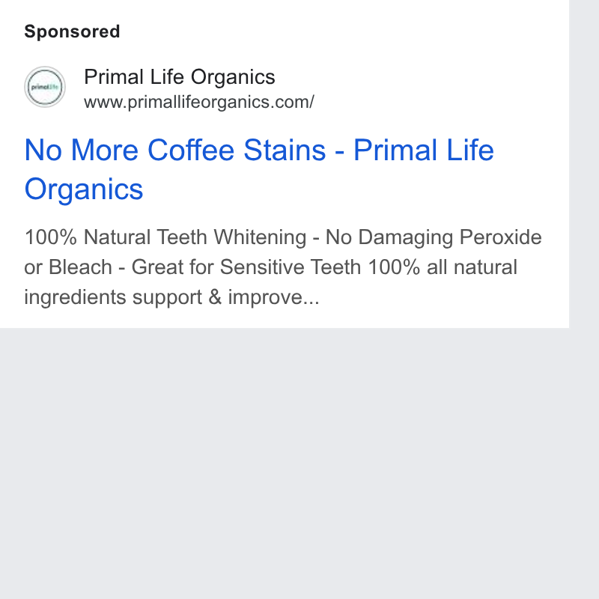Visit the www.primallifeorganics.com/ URL text

[199, 102]
